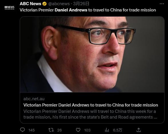Visit the @abcnews handle
This screenshot has width=168, height=134.
coord(59,4)
